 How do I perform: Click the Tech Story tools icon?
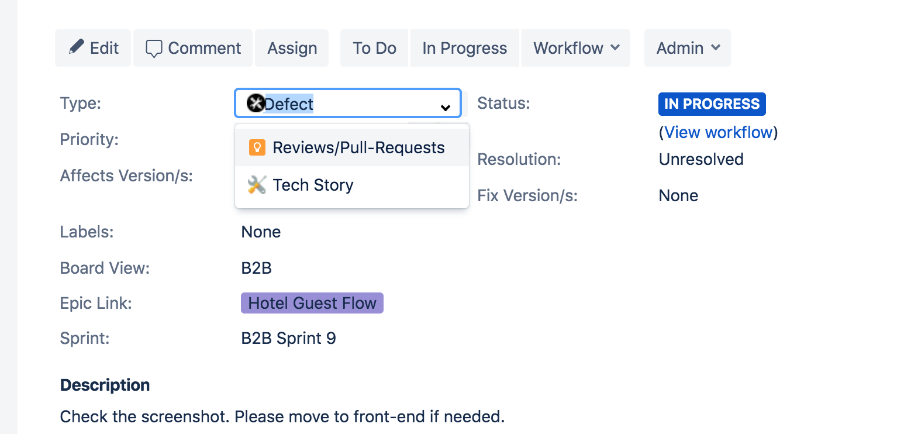[257, 185]
